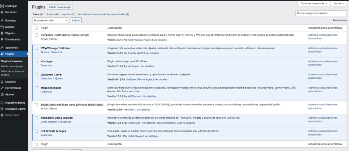The image size is (349, 151).
Task: Activate the Complianz plugin via Activar
Action: click(44, 39)
